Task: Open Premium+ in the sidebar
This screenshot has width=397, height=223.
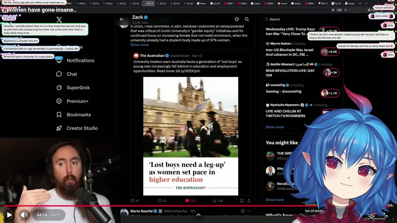Action: click(x=73, y=101)
